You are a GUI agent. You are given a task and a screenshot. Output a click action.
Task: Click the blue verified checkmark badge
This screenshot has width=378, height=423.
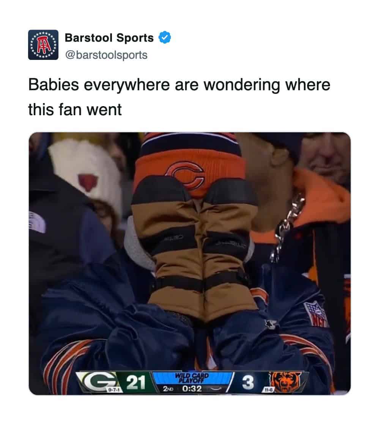point(165,38)
